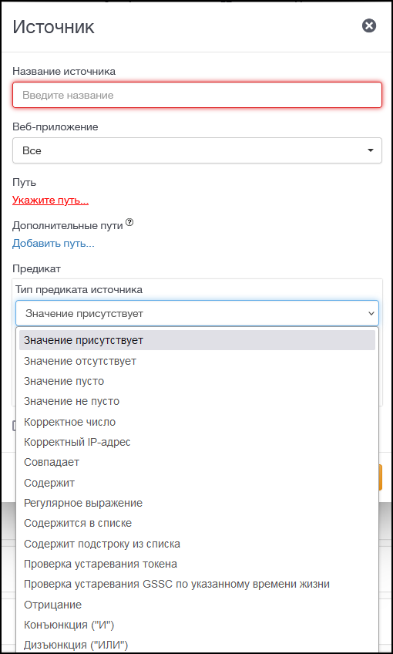Click the Название источника input field
The image size is (393, 654).
click(x=197, y=95)
